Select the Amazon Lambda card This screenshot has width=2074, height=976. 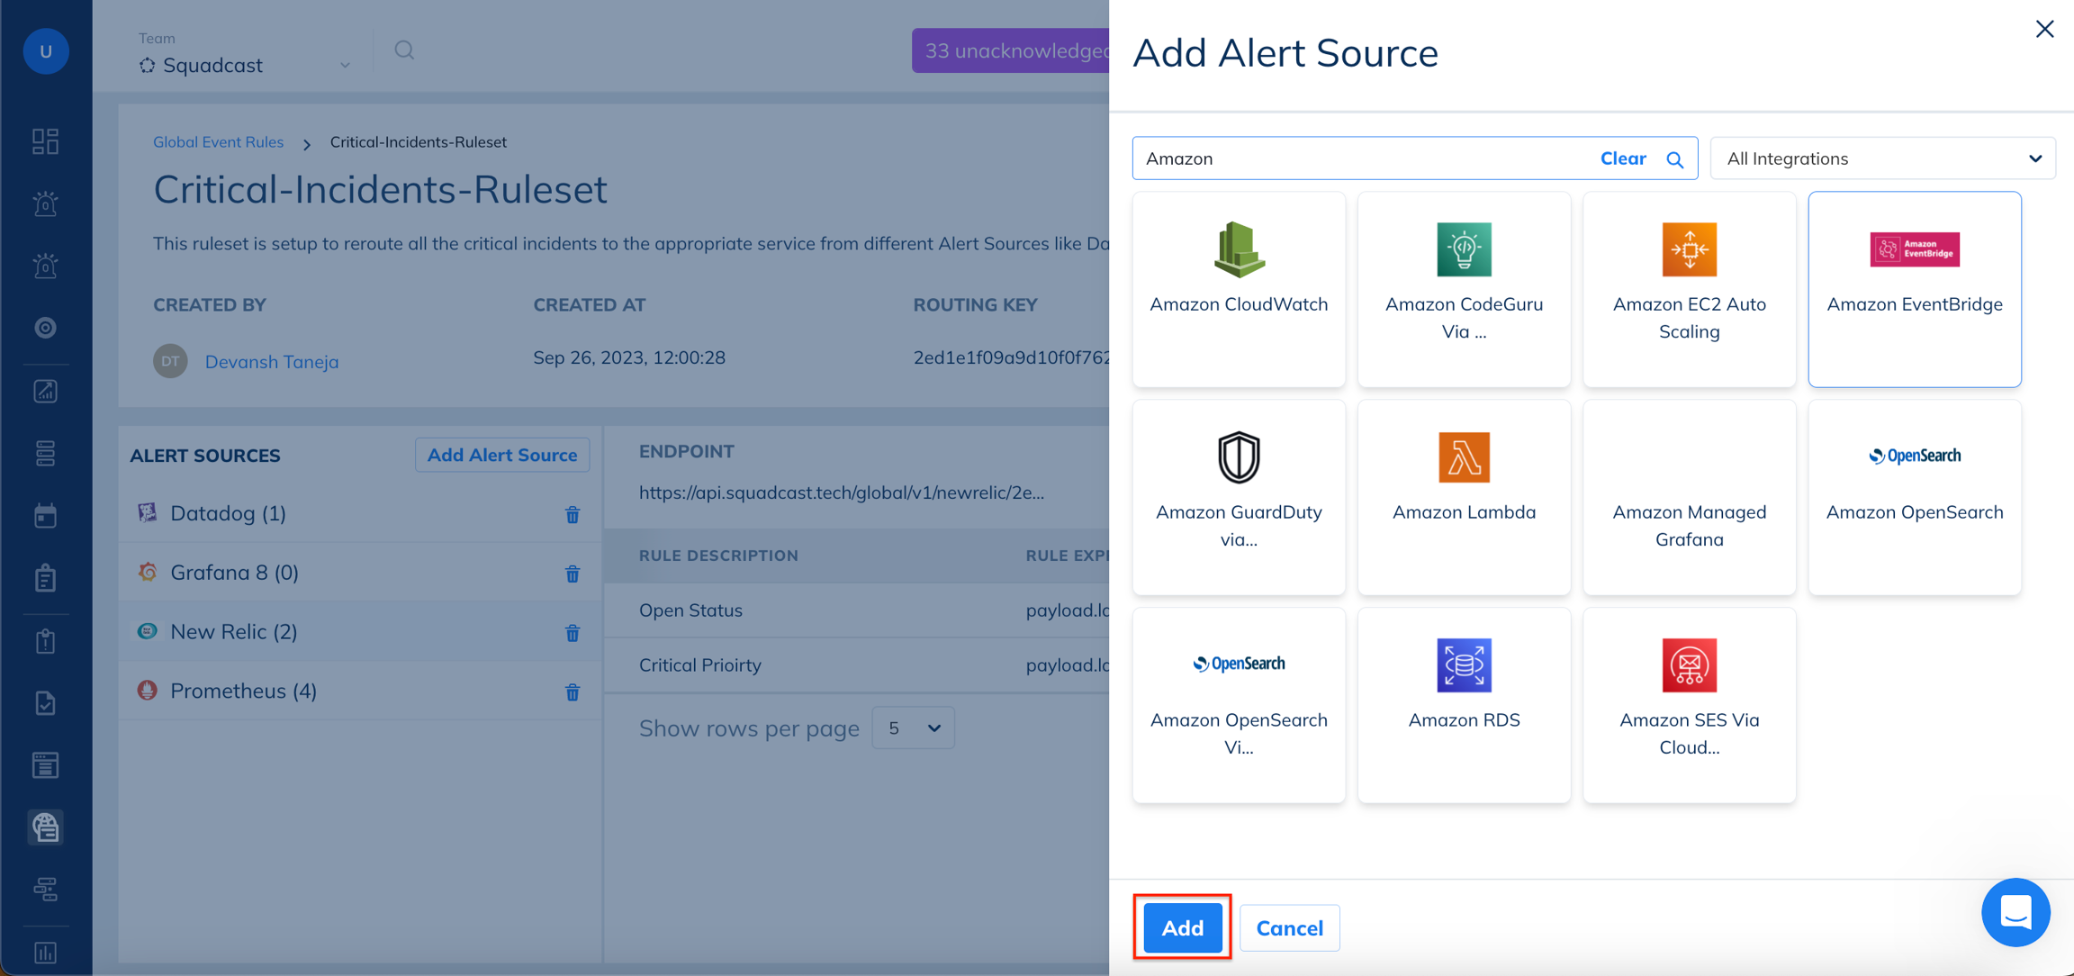[1464, 497]
